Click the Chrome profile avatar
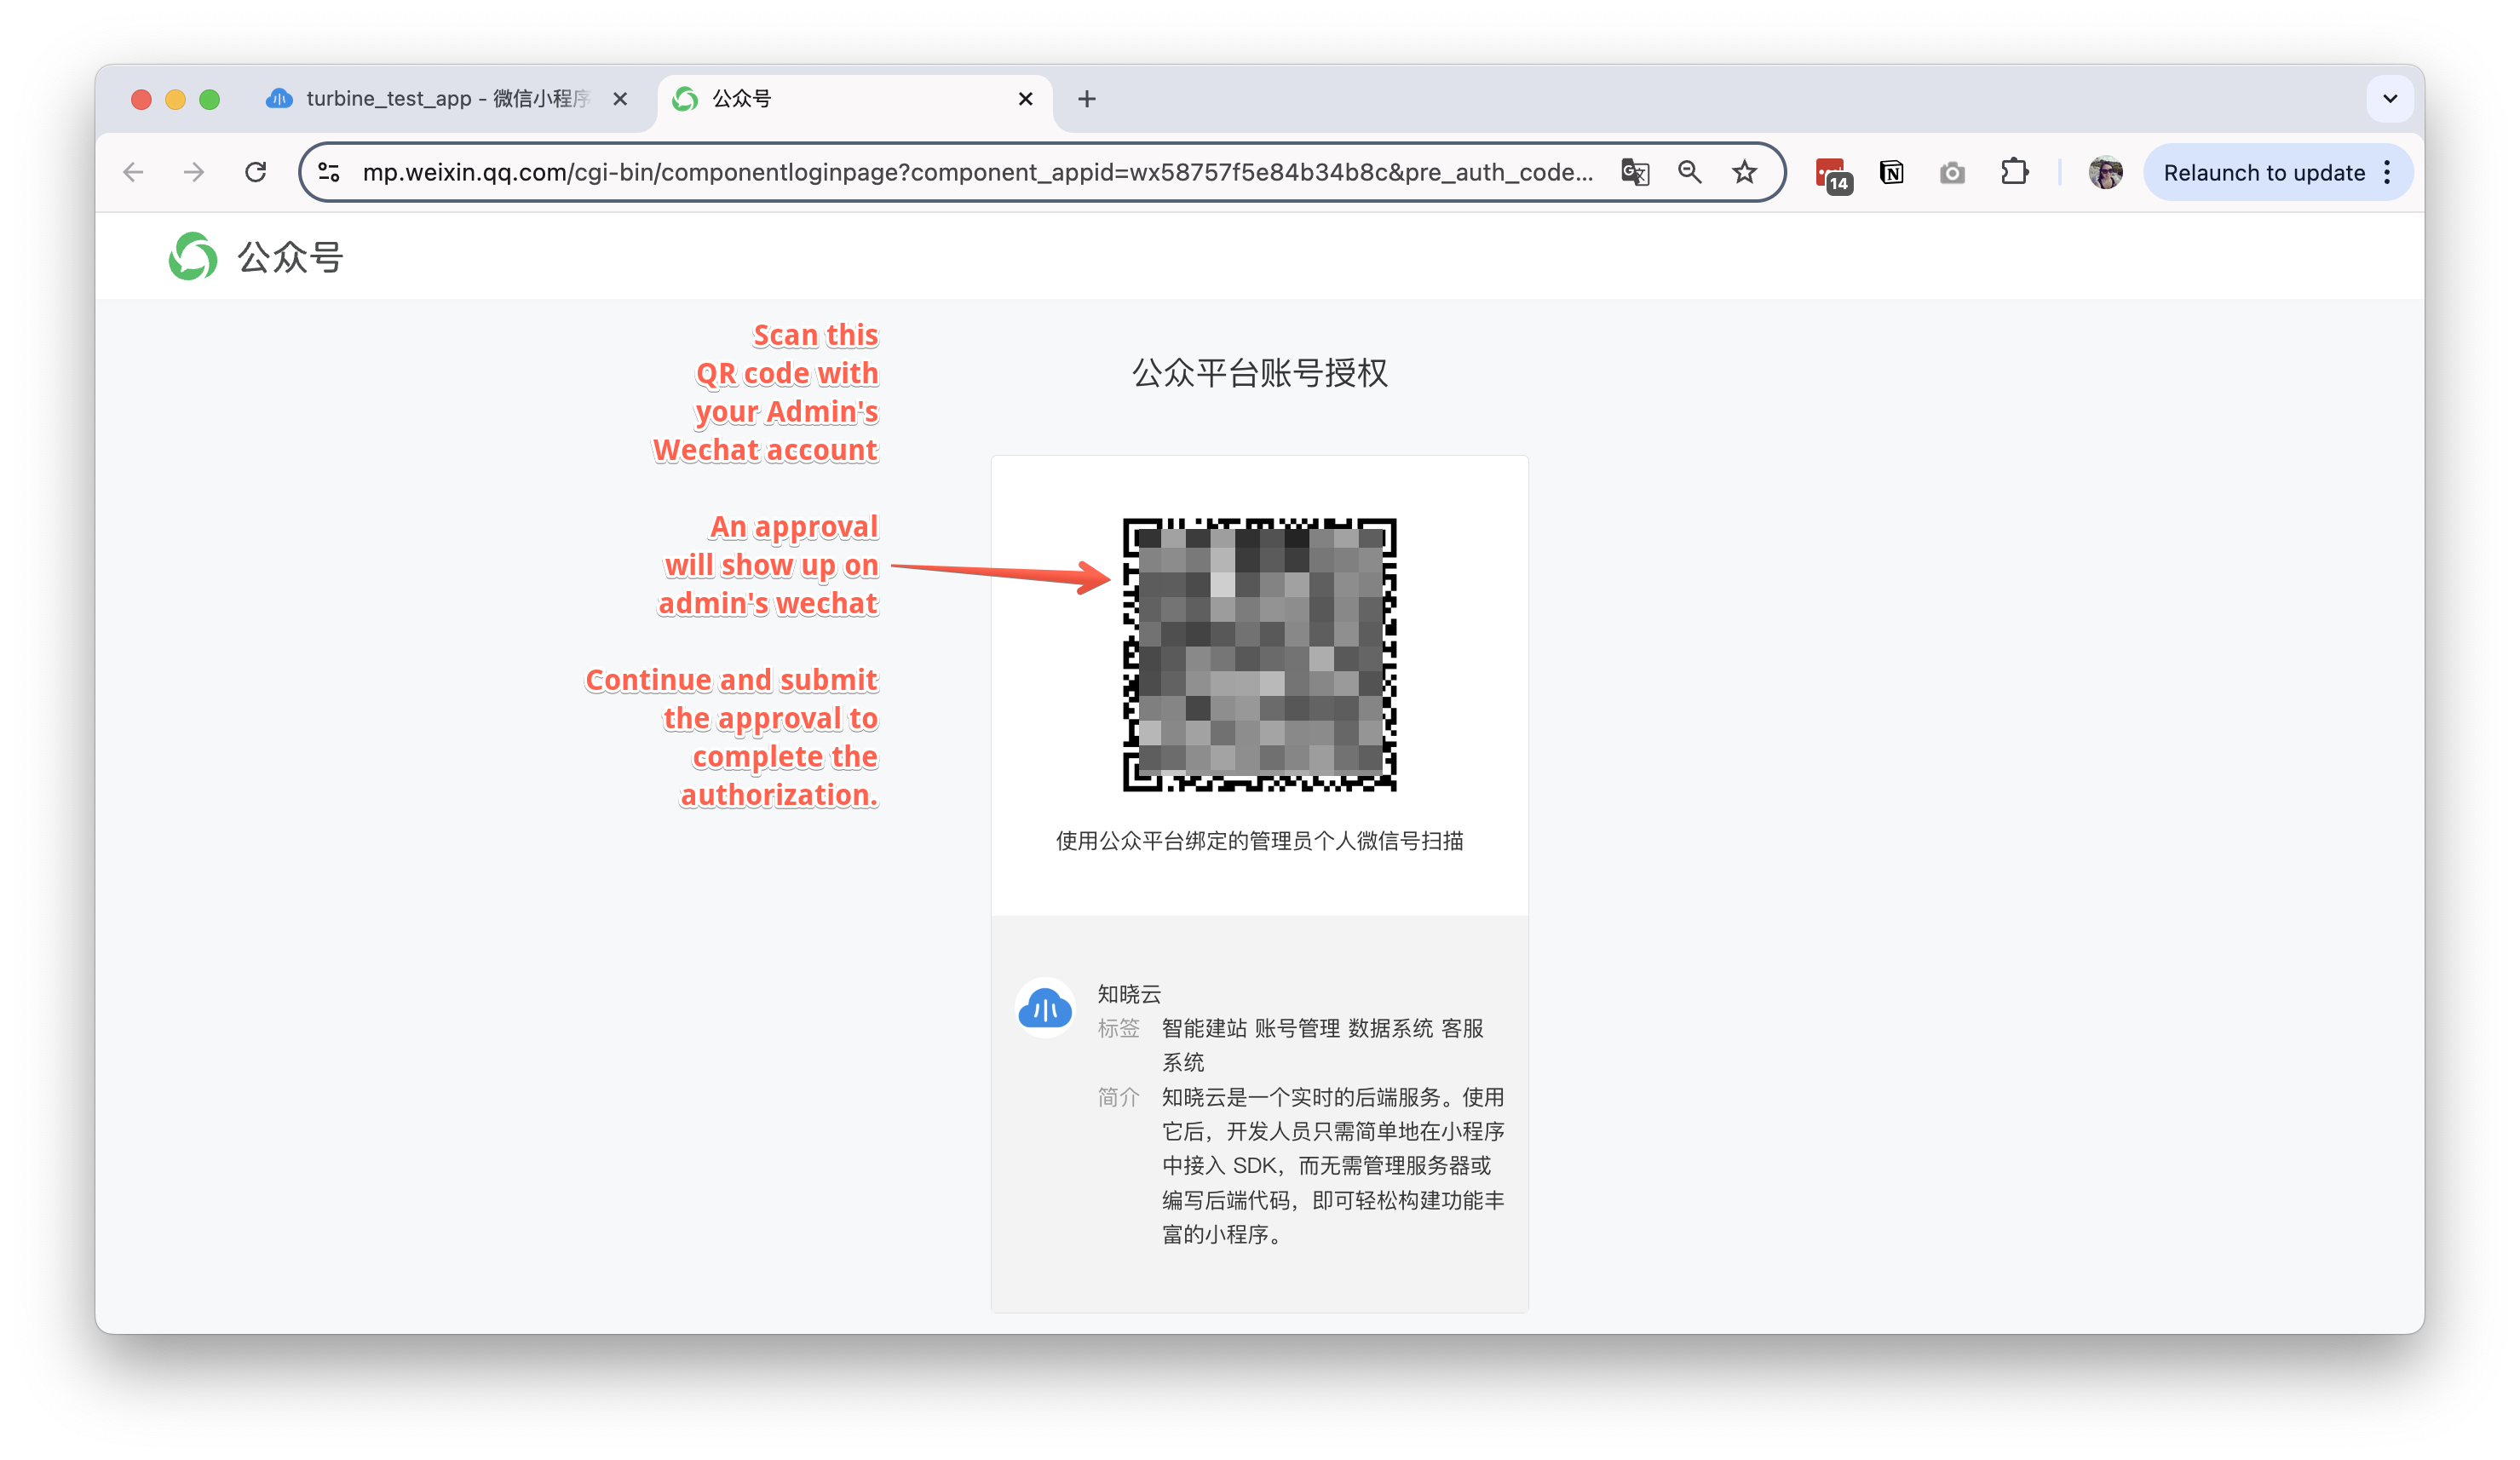The height and width of the screenshot is (1460, 2520). click(2106, 172)
